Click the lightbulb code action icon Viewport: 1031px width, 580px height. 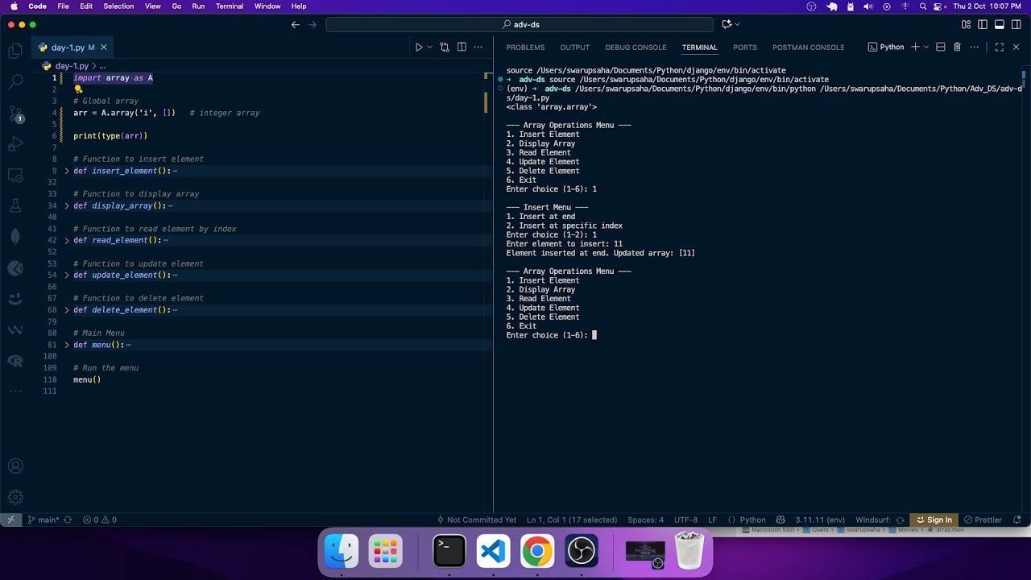78,89
